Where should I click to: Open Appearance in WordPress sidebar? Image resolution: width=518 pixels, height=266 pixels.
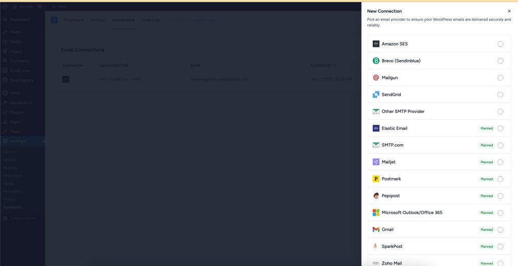(21, 102)
